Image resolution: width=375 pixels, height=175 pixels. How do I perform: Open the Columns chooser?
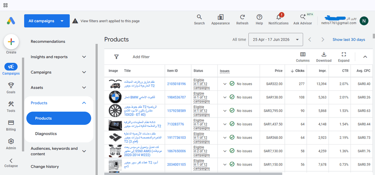pos(302,57)
